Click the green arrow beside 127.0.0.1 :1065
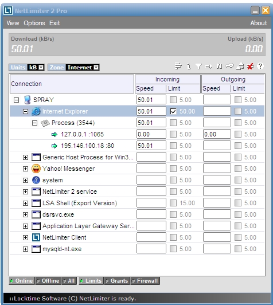 click(x=54, y=134)
